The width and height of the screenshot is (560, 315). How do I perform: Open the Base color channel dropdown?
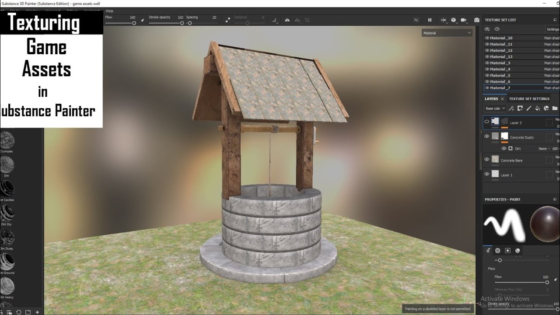coord(495,108)
